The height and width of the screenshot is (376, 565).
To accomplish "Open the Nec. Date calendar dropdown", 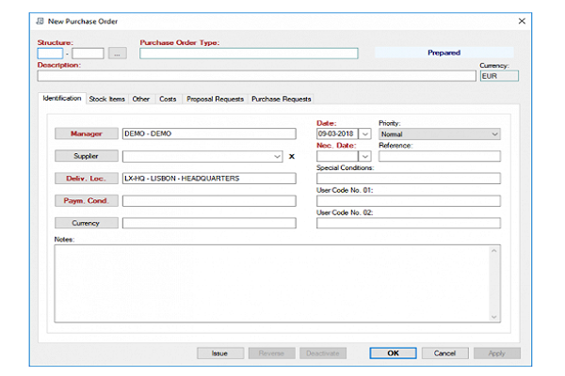I will click(365, 157).
